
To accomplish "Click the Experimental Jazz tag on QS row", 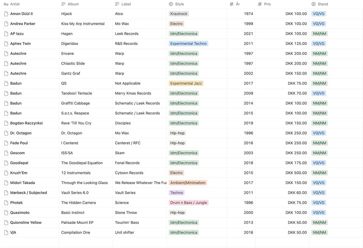I will pos(186,84).
